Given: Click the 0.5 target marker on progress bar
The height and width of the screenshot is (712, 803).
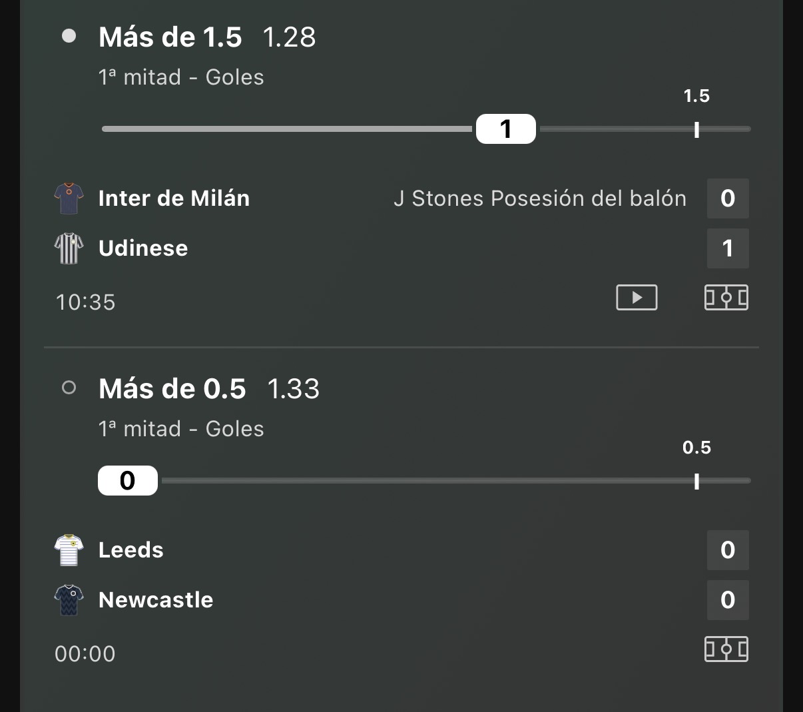Looking at the screenshot, I should 696,481.
